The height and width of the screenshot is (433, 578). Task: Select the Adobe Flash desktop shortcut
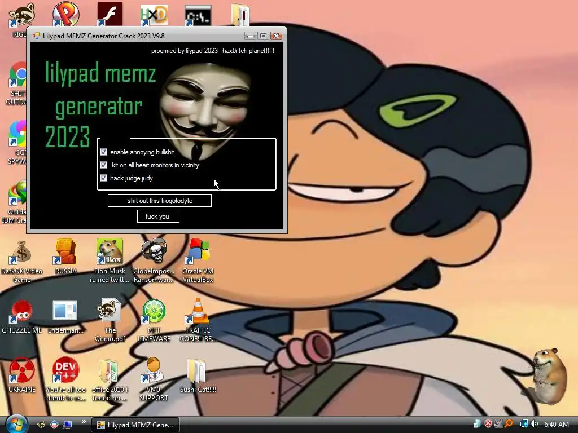tap(110, 14)
